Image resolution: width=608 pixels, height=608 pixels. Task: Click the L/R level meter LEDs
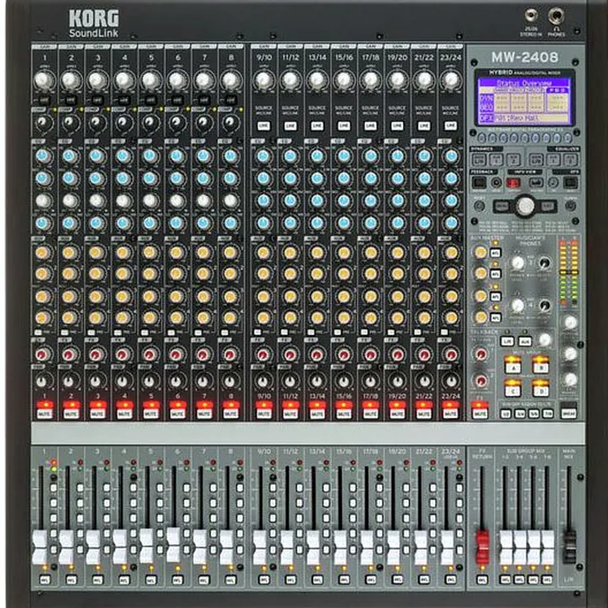[568, 272]
